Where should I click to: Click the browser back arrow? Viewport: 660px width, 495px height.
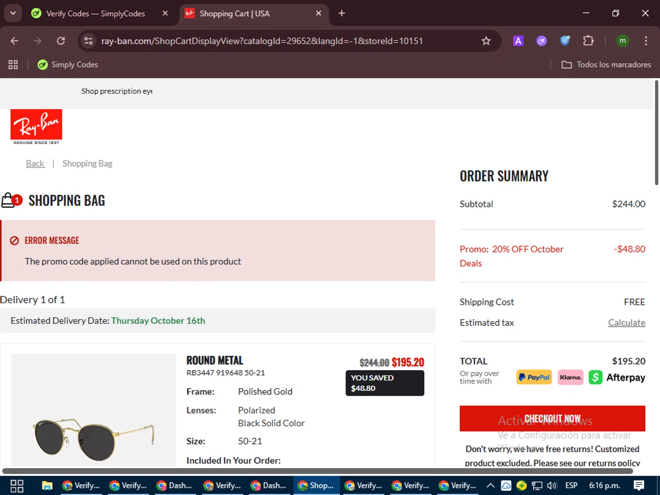[15, 41]
